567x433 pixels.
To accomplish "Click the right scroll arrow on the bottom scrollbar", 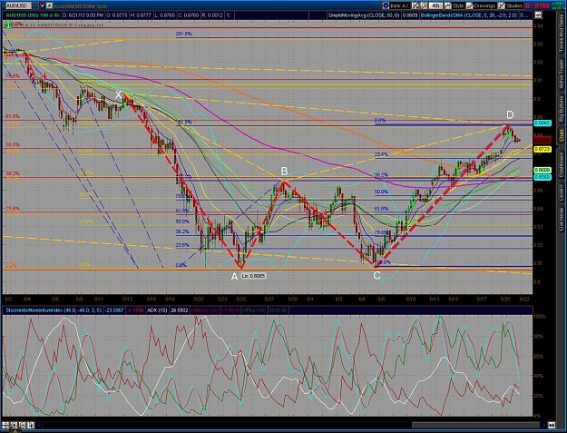I will (x=543, y=426).
